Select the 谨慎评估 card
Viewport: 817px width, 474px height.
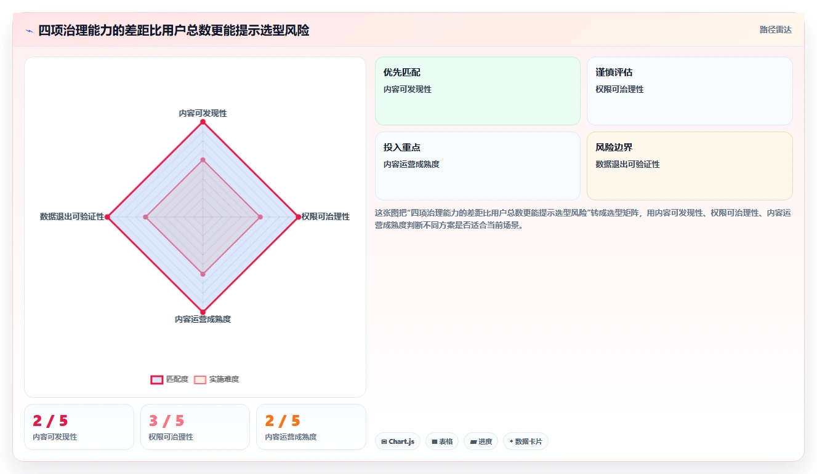click(690, 91)
